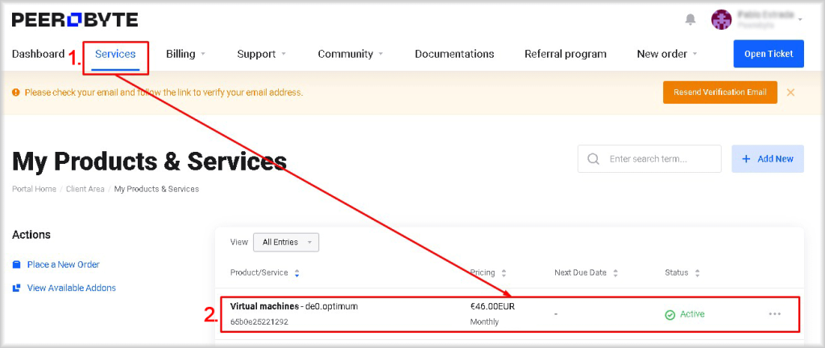
Task: Go to the Dashboard tab
Action: tap(39, 54)
